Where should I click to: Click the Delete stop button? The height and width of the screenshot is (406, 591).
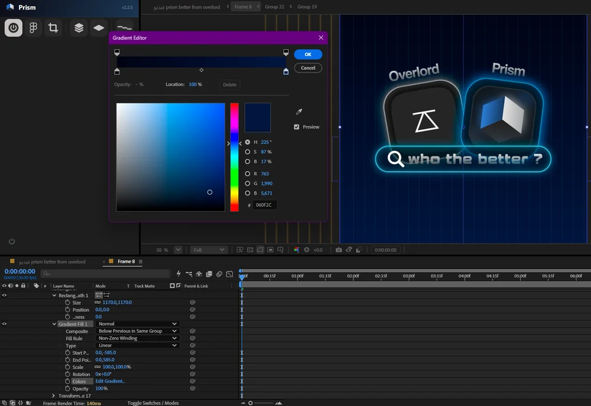pos(229,84)
